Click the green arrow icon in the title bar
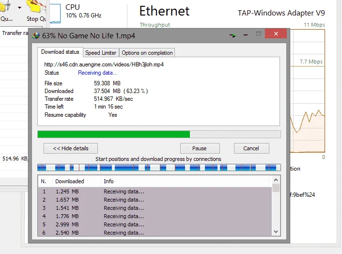The height and width of the screenshot is (254, 342). [233, 35]
